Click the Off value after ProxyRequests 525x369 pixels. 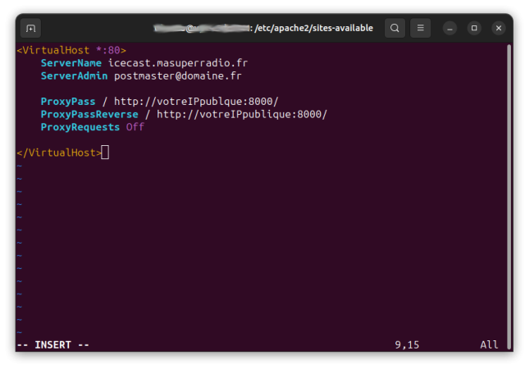click(x=135, y=127)
